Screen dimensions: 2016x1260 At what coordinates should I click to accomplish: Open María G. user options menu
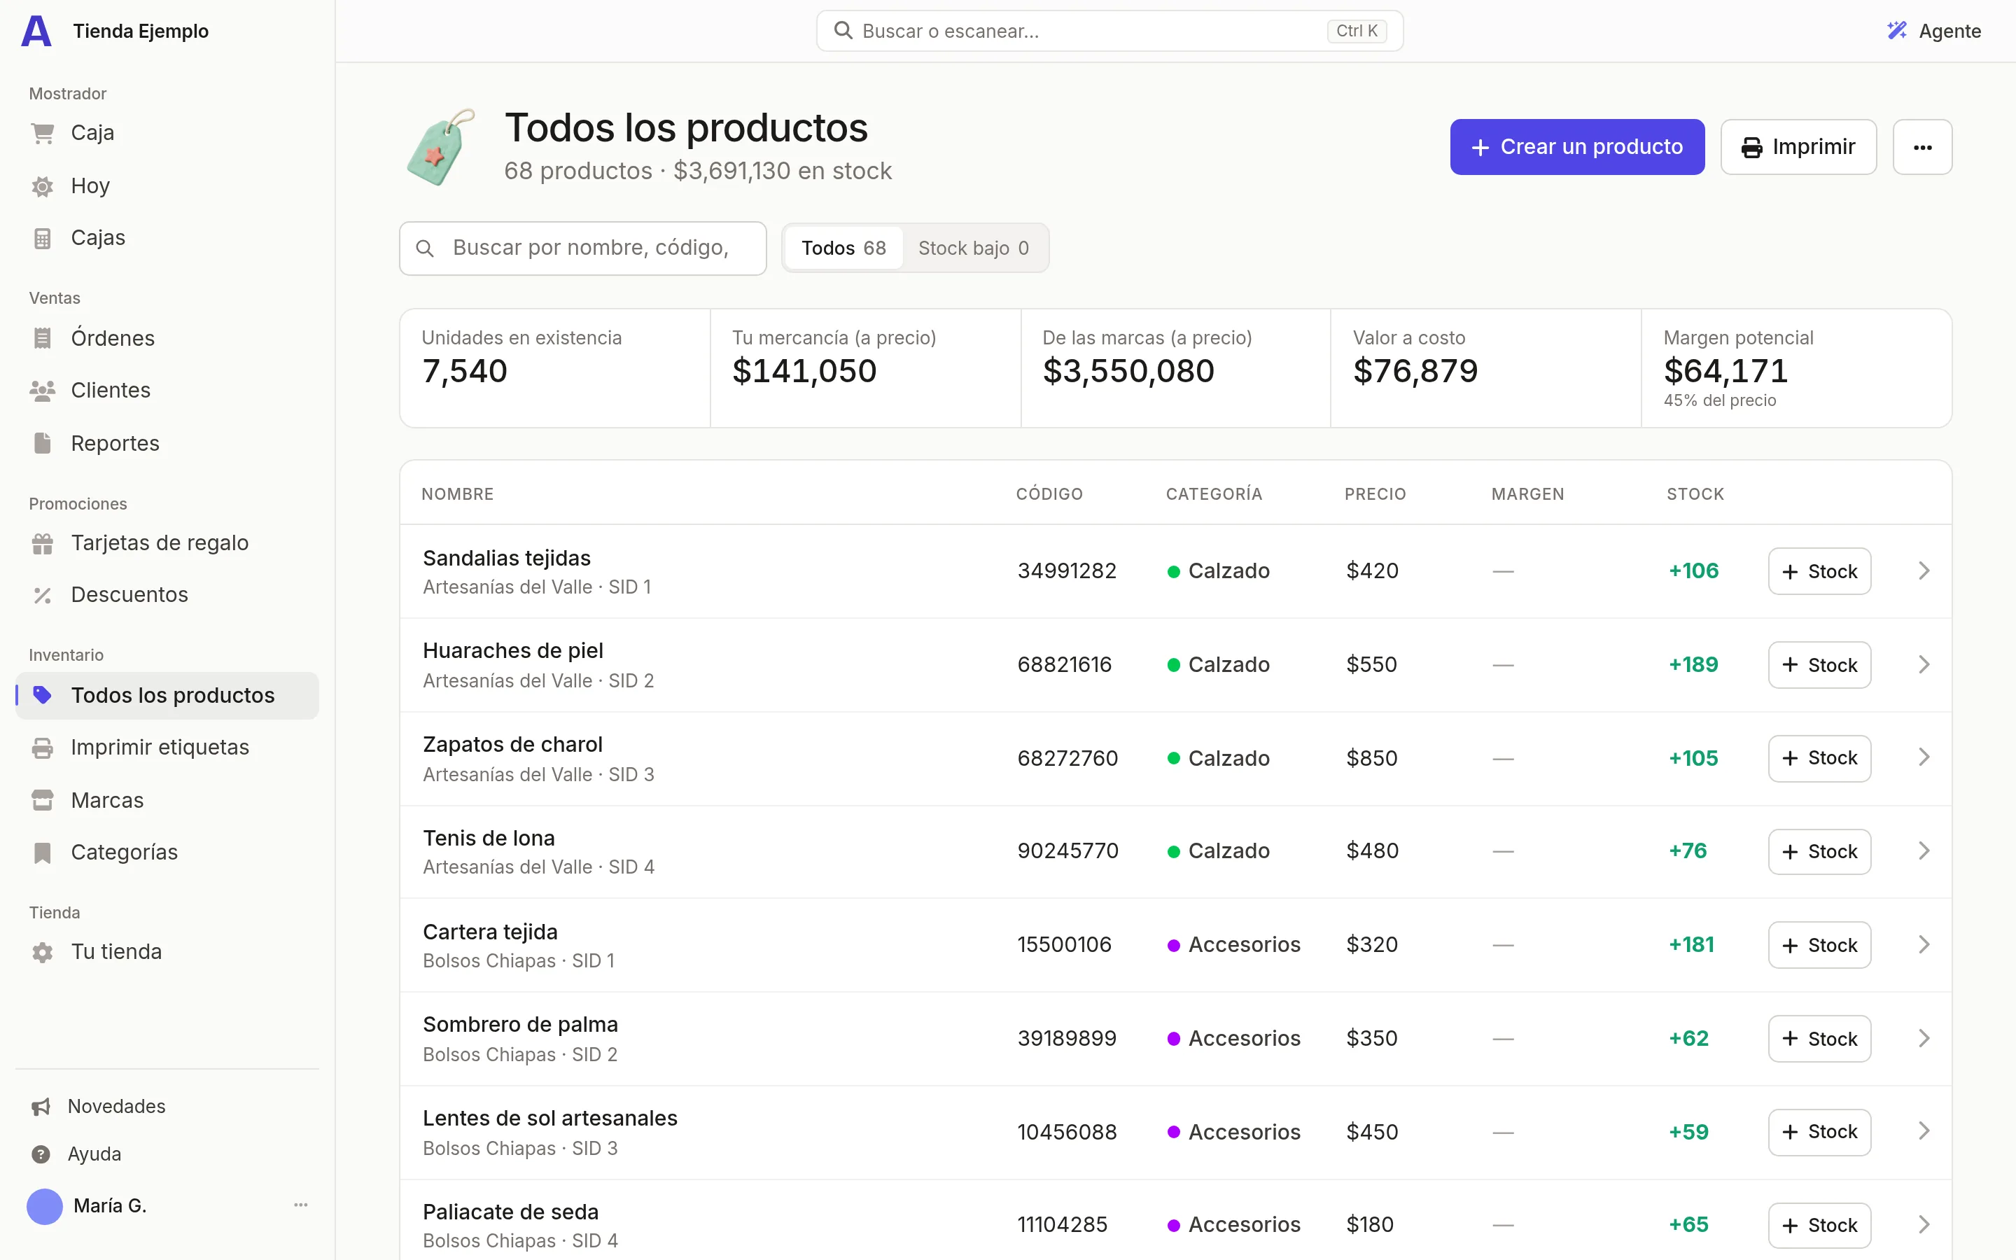301,1205
